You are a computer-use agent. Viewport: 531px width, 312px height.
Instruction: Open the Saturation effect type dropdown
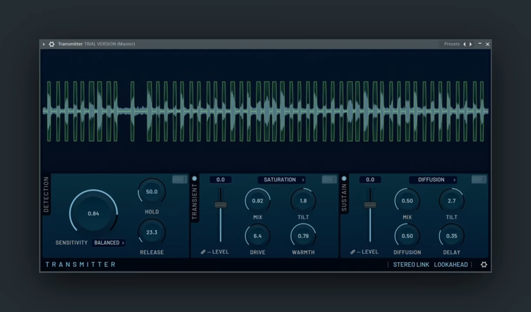281,180
